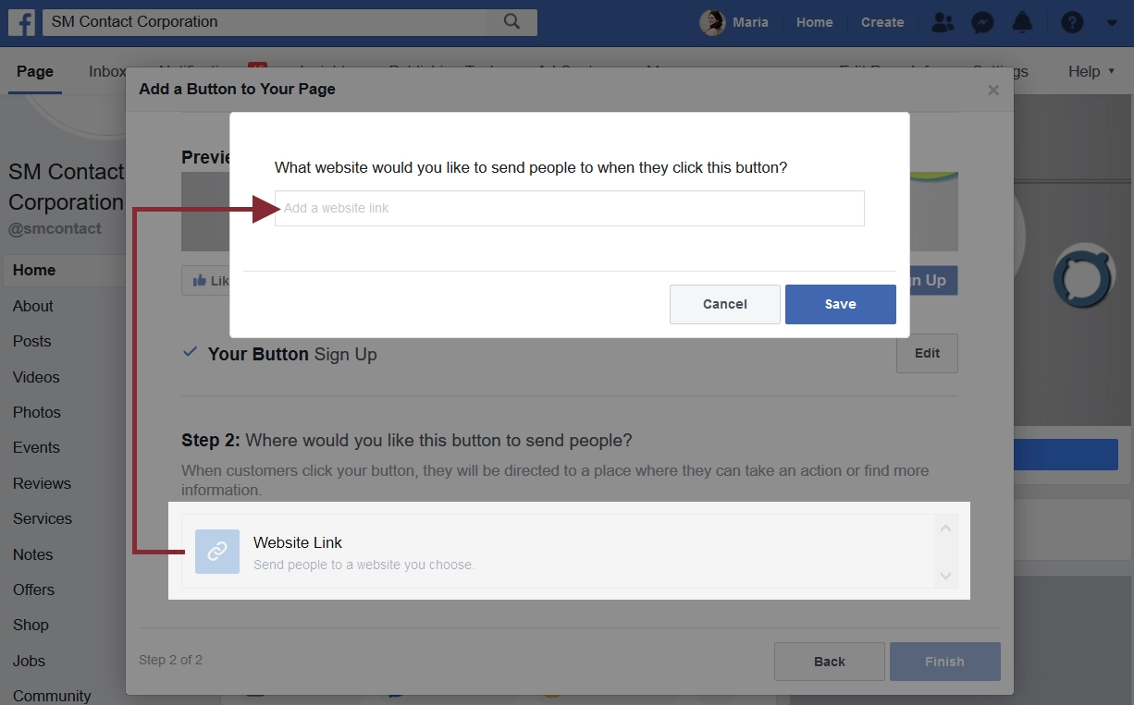Screen dimensions: 1134x705
Task: Select the Website Link option
Action: pos(298,542)
